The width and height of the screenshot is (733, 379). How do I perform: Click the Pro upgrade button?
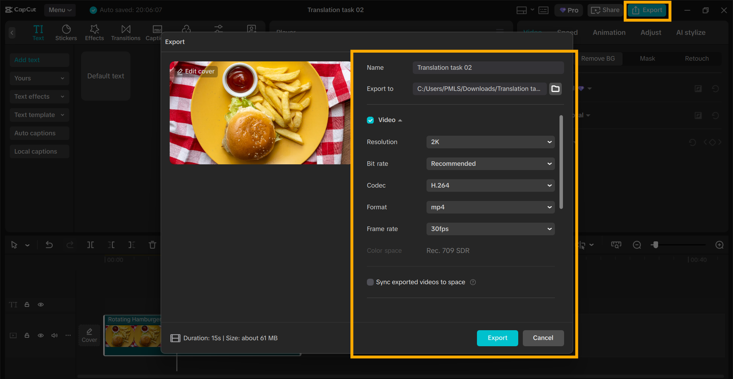point(569,10)
